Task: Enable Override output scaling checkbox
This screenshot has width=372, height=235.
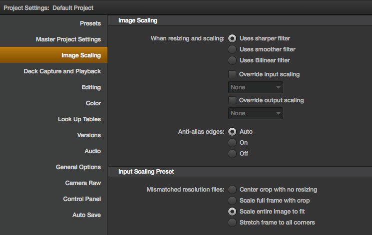Action: tap(232, 100)
